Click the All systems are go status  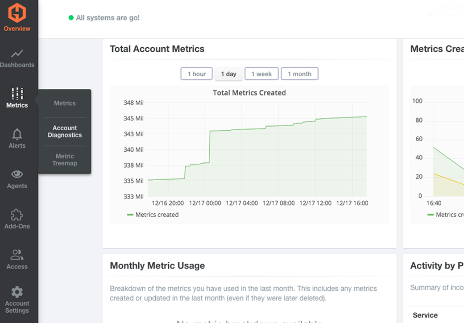coord(107,18)
